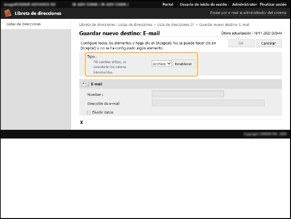Screen dimensions: 291x219
Task: Click the return-to-top arrow icon
Action: click(x=82, y=122)
